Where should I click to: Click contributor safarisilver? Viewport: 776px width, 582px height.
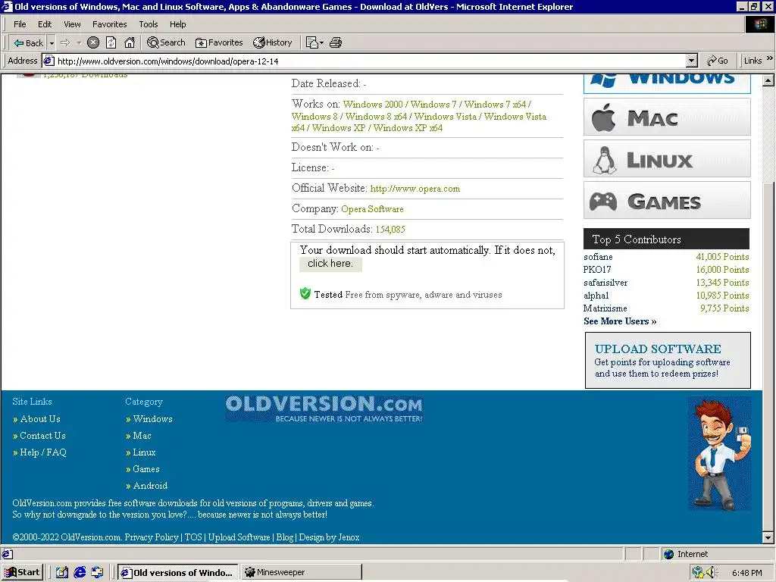tap(605, 283)
